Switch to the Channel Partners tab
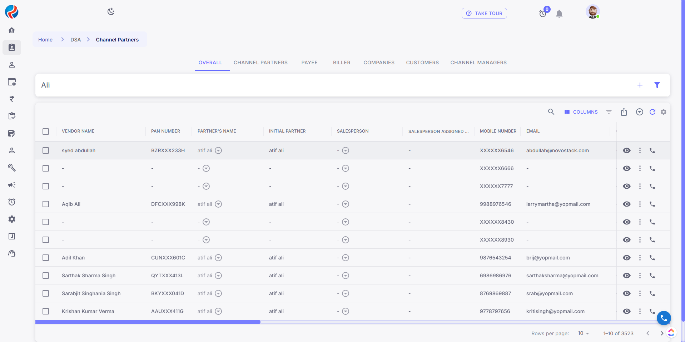The image size is (685, 342). (x=260, y=63)
